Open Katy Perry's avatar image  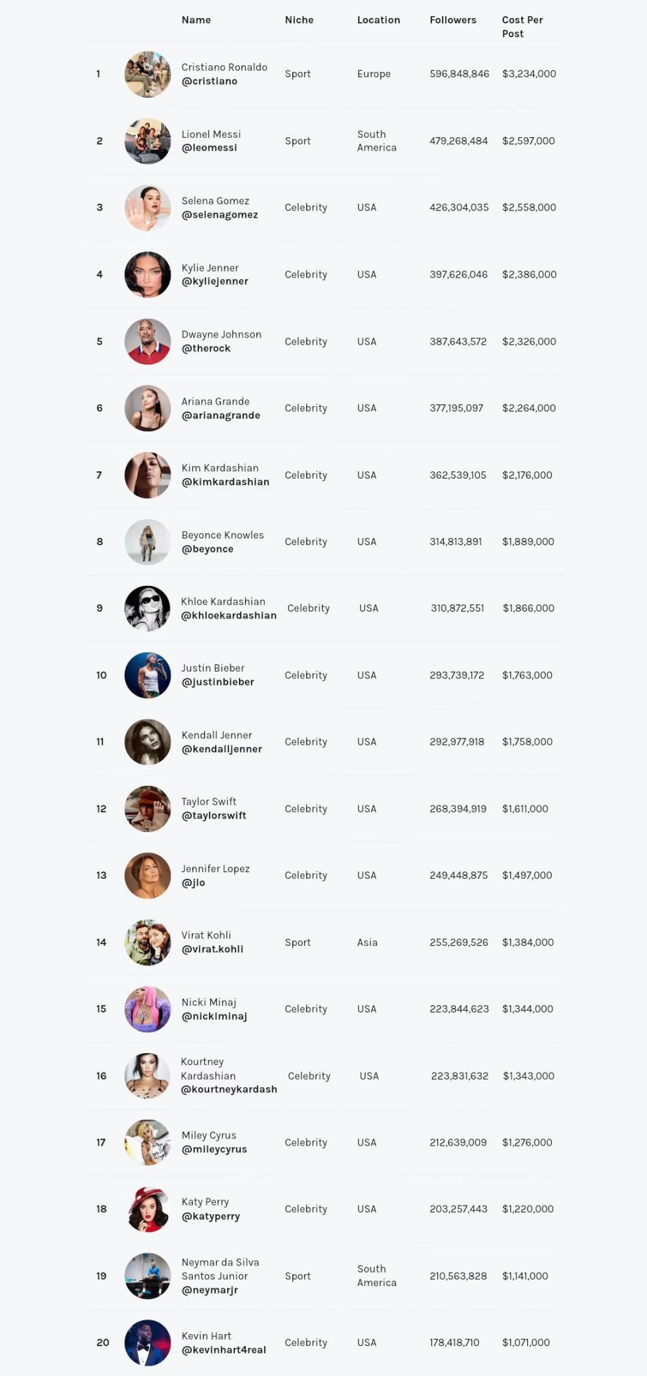148,1209
